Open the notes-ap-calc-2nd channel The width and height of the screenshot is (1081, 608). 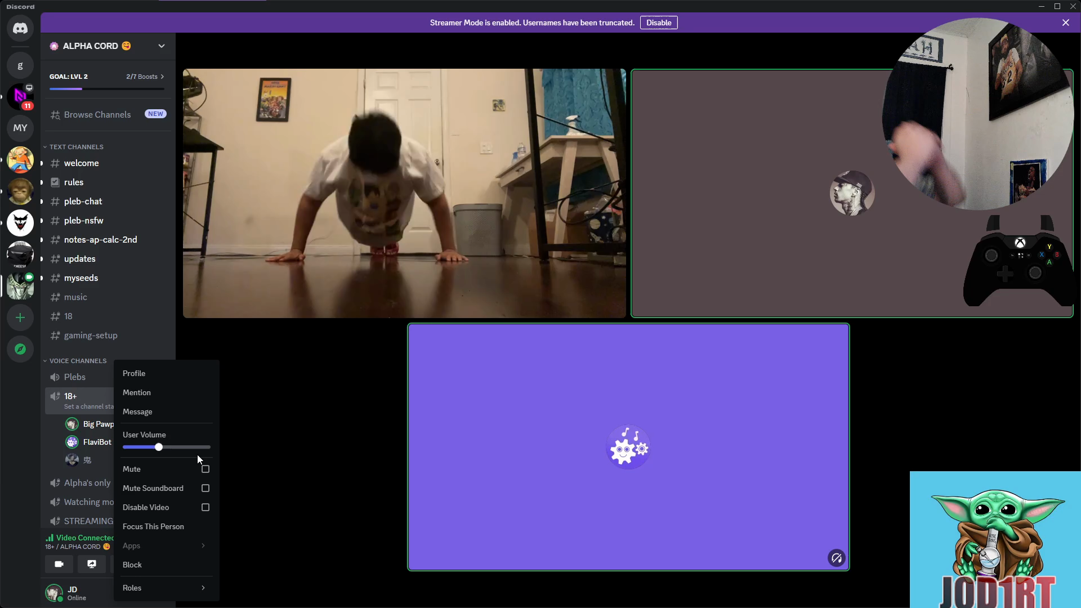click(108, 240)
